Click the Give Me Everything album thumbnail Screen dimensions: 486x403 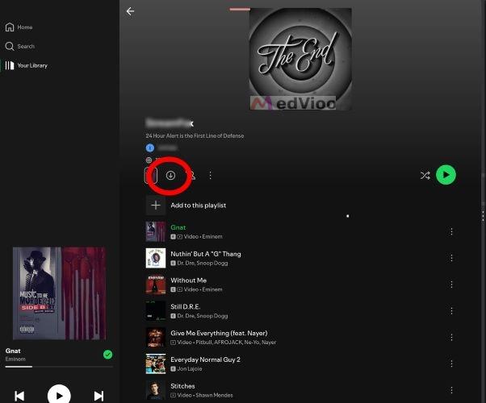pyautogui.click(x=156, y=338)
